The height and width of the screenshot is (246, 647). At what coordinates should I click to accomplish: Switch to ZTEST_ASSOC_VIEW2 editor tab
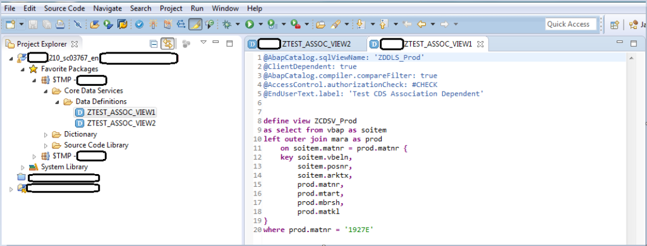pos(305,44)
